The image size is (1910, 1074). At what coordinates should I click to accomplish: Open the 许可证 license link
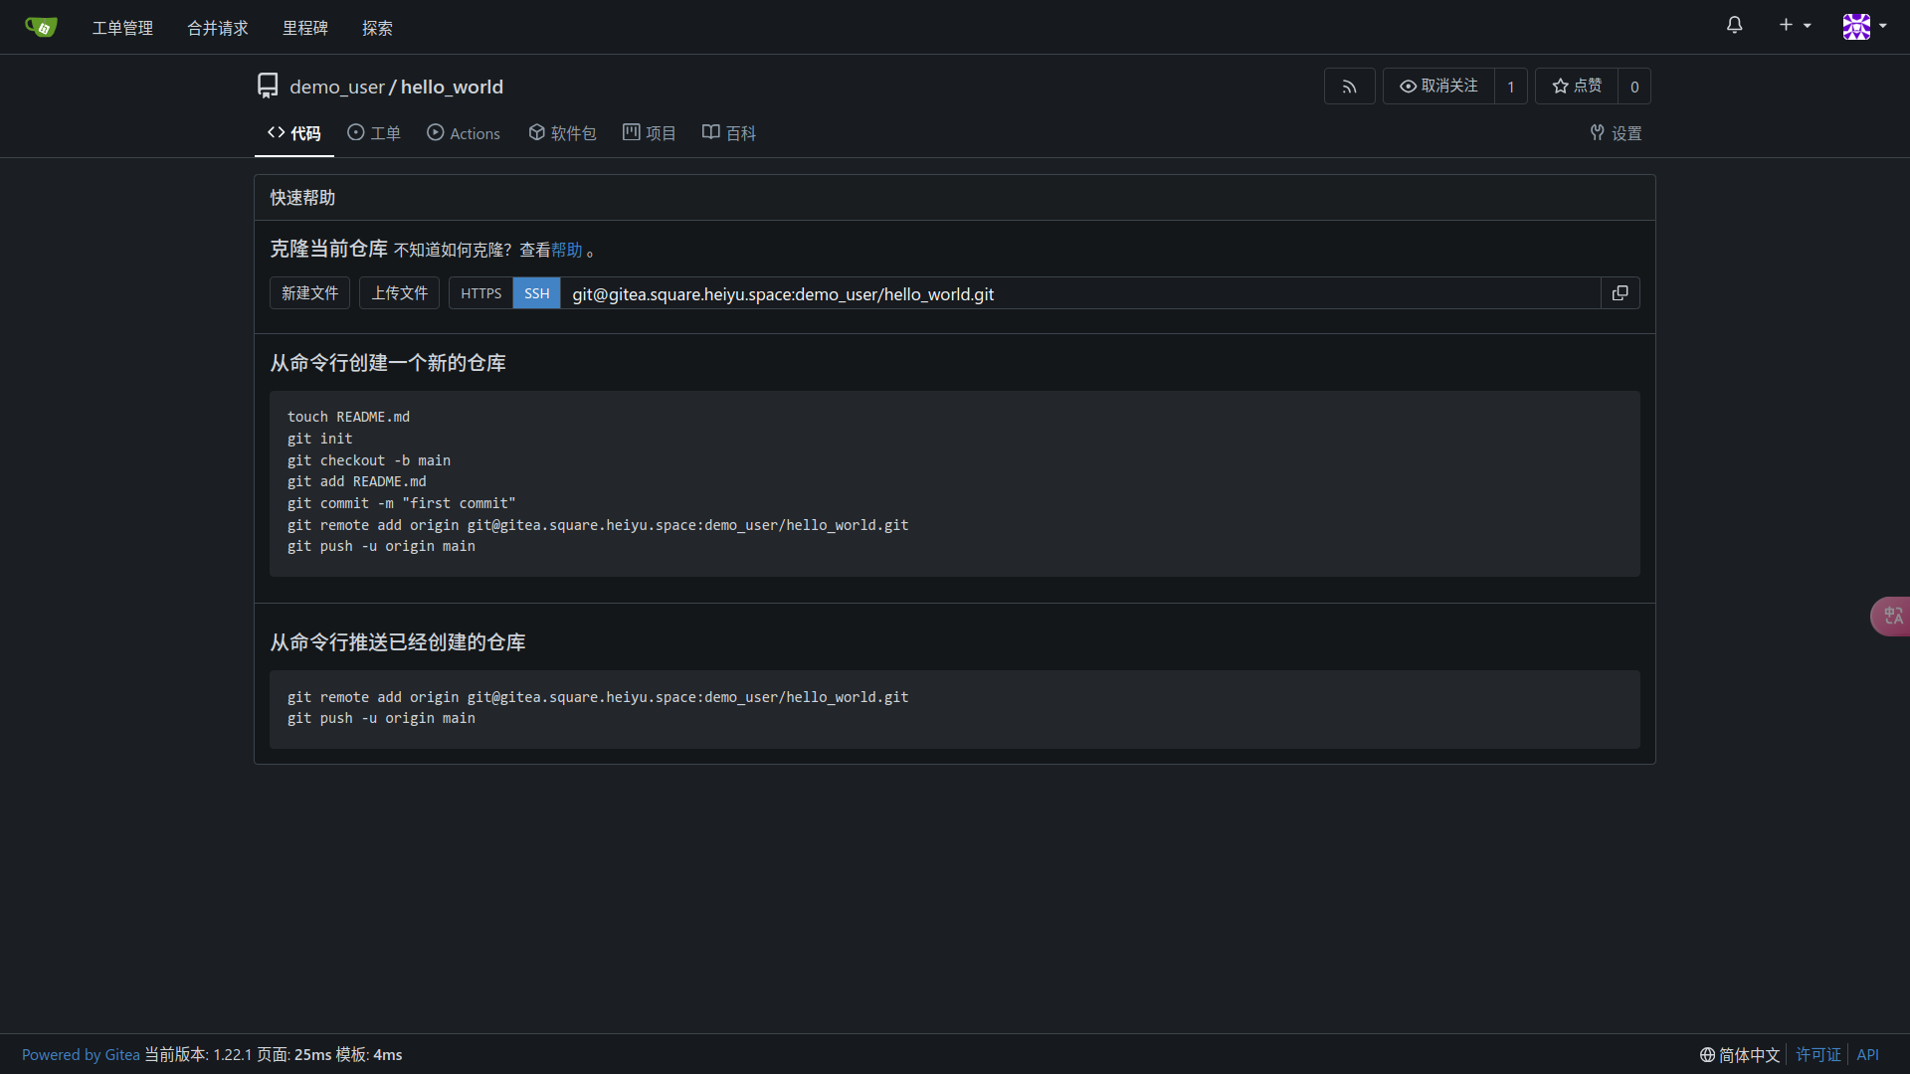click(x=1818, y=1055)
